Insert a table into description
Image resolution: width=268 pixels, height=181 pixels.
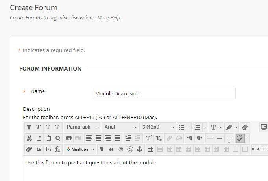click(150, 149)
